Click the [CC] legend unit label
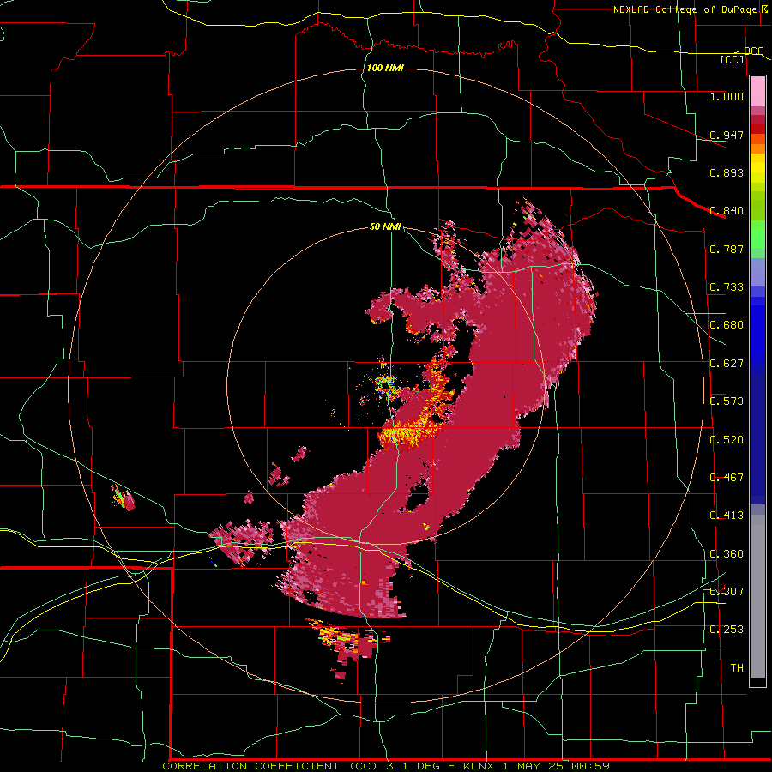The height and width of the screenshot is (772, 772). pos(733,59)
